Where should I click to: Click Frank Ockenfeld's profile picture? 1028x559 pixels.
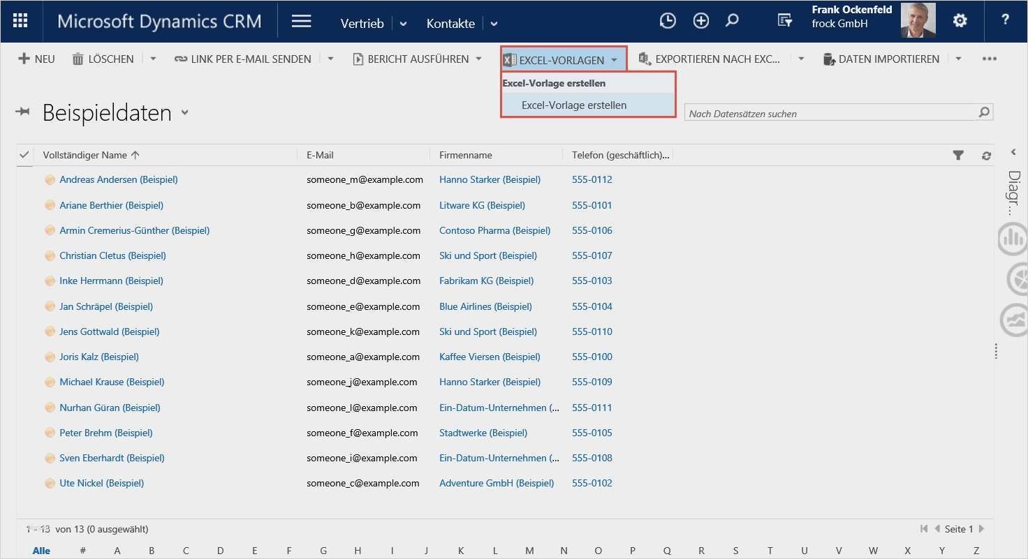tap(918, 21)
